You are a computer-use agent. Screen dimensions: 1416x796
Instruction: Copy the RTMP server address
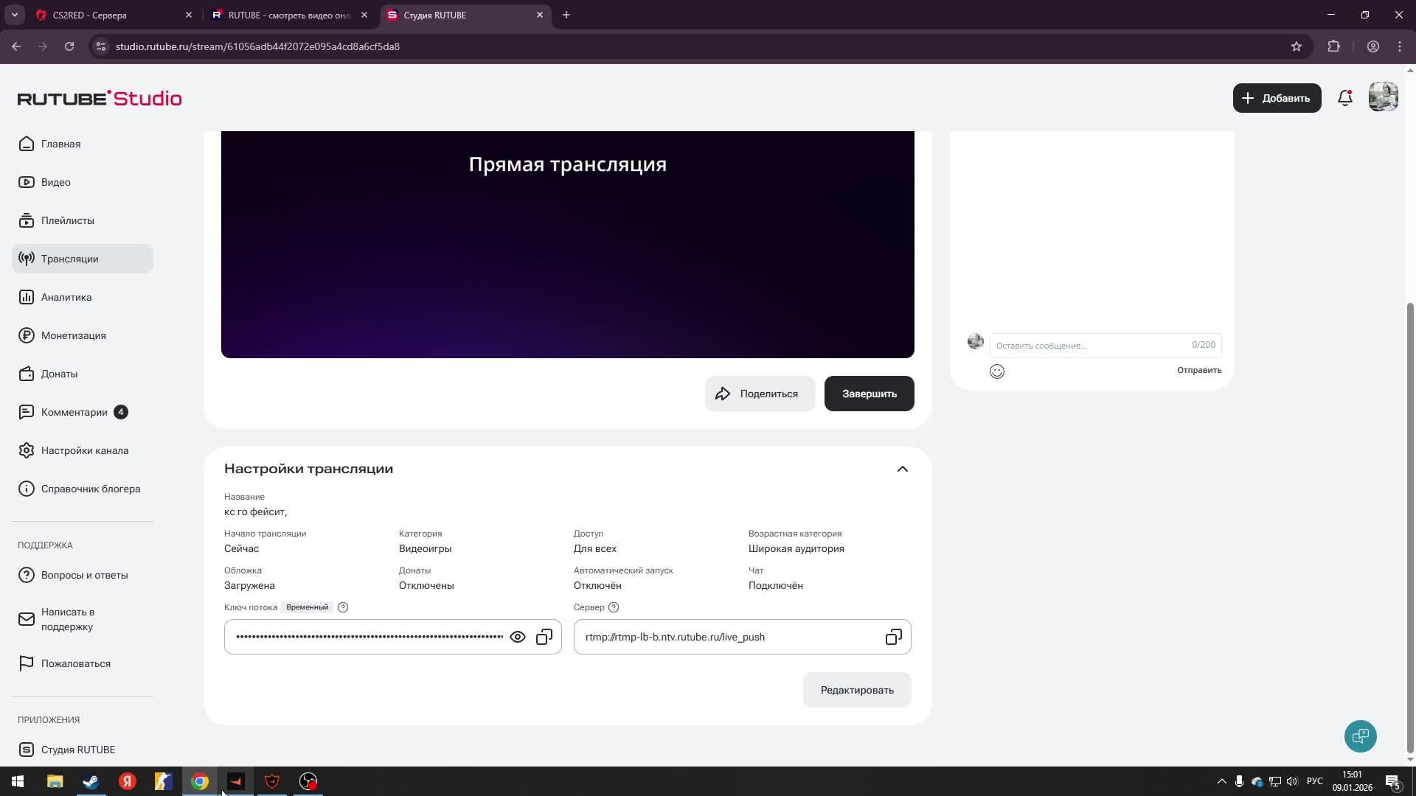[893, 636]
